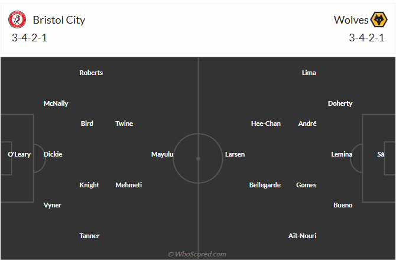This screenshot has height=260, width=396.
Task: Click Lemina in Wolves' defence
Action: point(342,154)
